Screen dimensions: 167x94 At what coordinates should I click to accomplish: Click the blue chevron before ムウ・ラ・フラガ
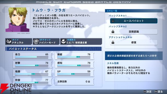click(33, 10)
